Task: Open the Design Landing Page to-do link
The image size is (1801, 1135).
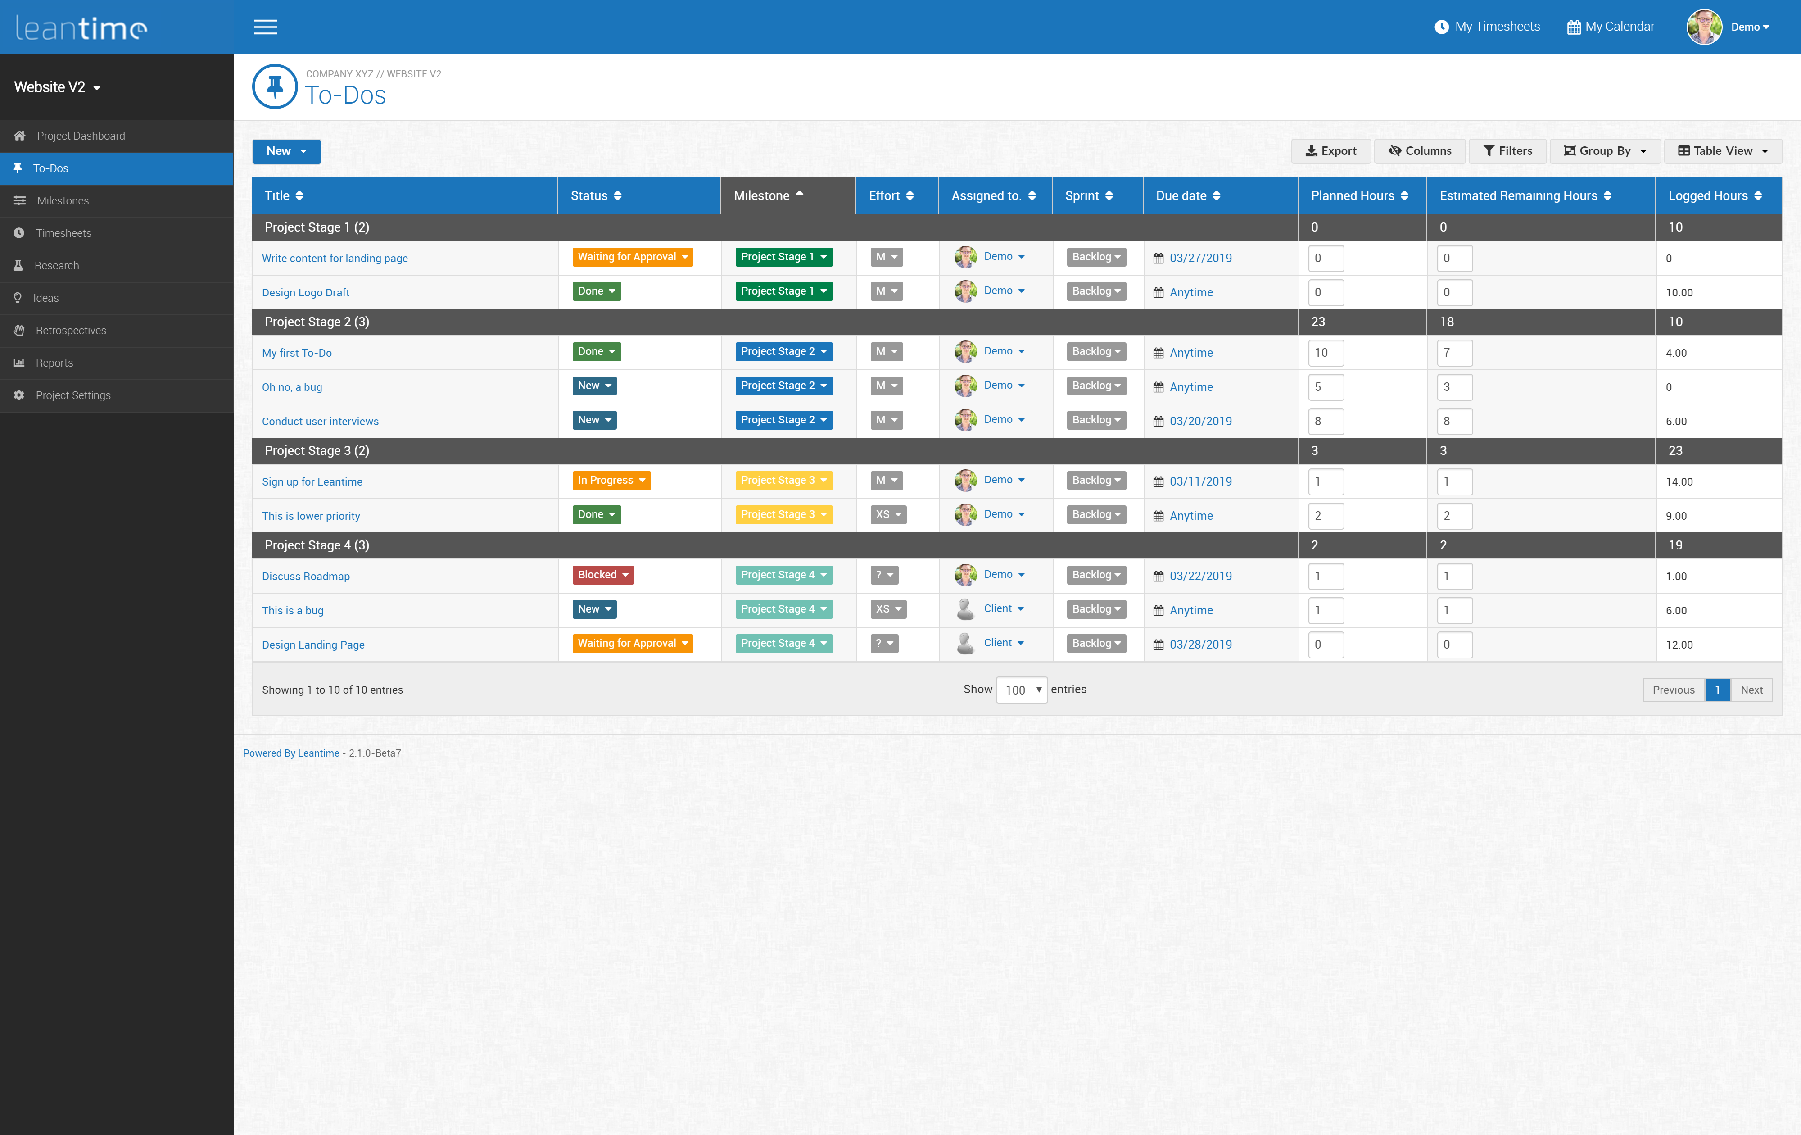Action: coord(312,644)
